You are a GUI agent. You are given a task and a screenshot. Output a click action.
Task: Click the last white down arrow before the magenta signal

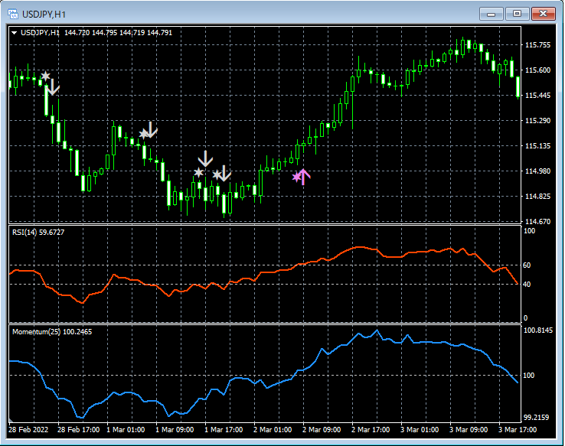(x=224, y=173)
